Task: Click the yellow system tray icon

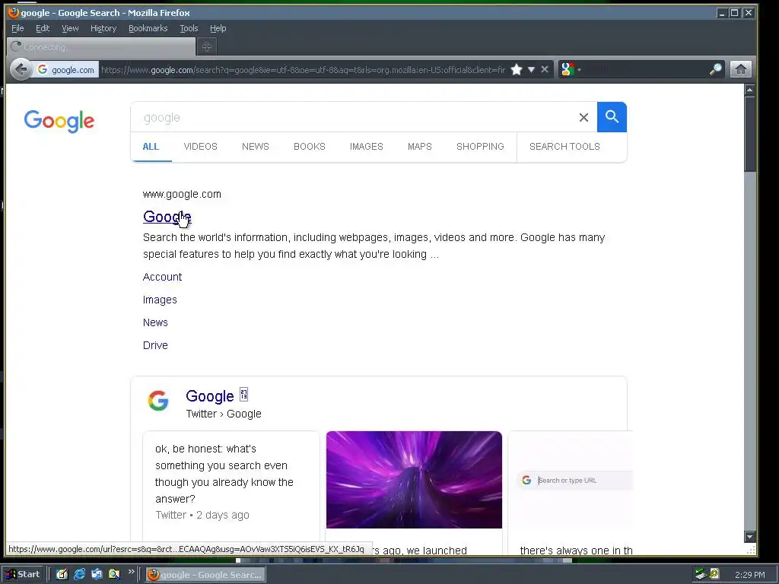Action: click(x=714, y=574)
